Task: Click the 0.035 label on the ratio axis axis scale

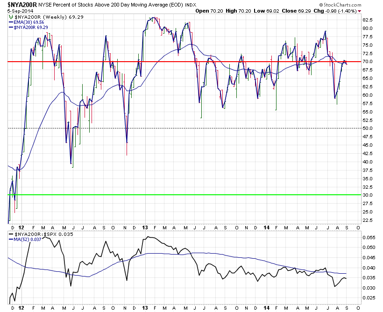Action: click(369, 277)
